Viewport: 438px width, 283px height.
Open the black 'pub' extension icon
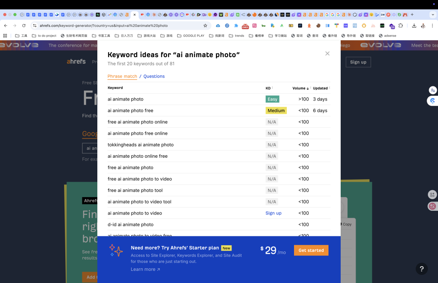(x=382, y=26)
